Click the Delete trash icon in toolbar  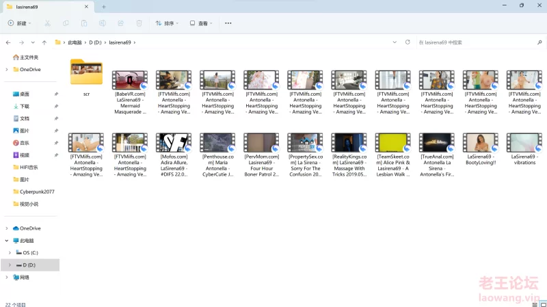point(139,23)
